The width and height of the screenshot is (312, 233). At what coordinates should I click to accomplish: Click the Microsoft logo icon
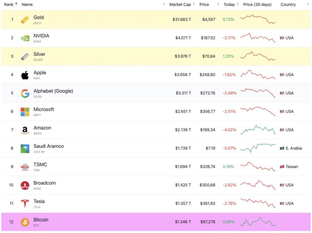25,112
